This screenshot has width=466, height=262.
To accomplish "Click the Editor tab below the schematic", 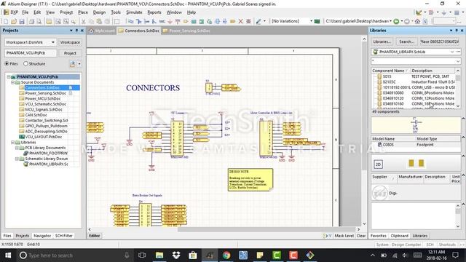I will [94, 236].
